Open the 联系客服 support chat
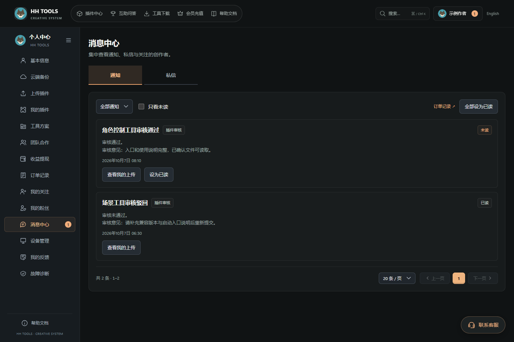Viewport: 514px width, 342px height. point(483,325)
